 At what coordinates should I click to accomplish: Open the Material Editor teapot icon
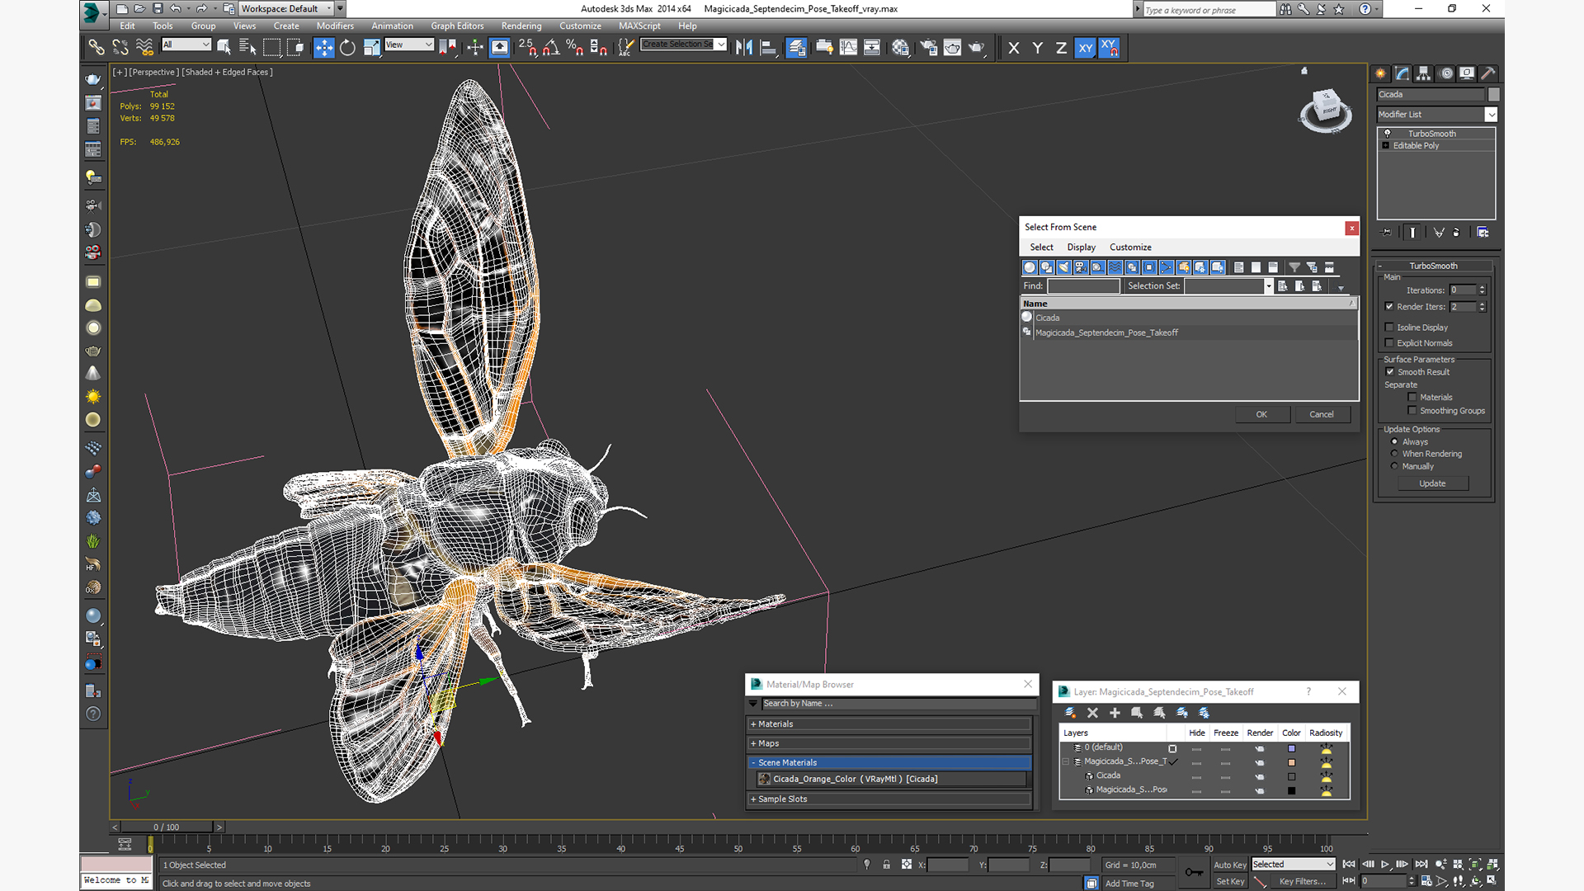click(900, 48)
